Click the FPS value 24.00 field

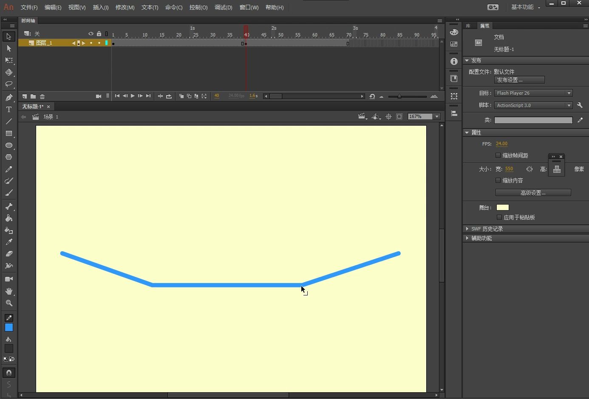[501, 143]
